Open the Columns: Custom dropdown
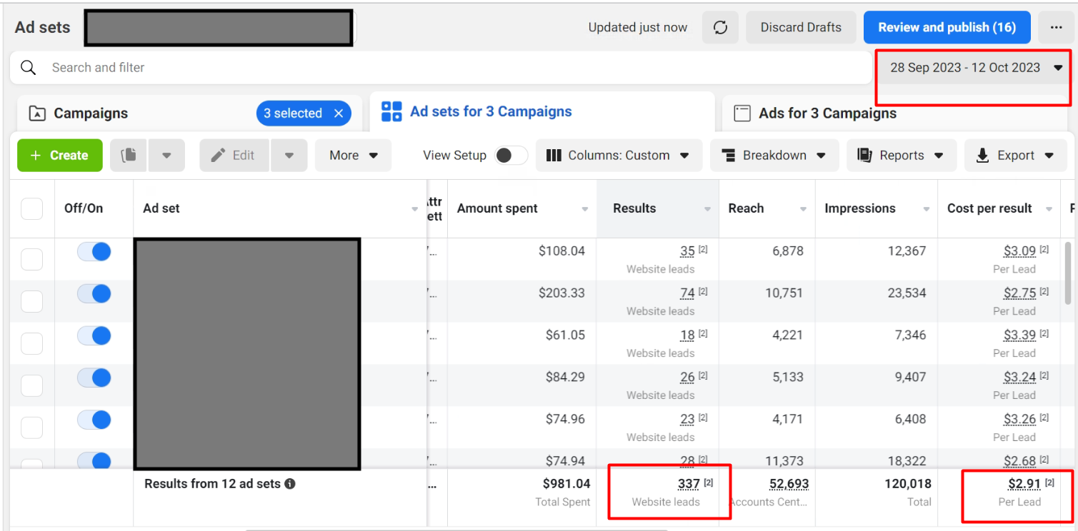The width and height of the screenshot is (1078, 531). pos(619,155)
